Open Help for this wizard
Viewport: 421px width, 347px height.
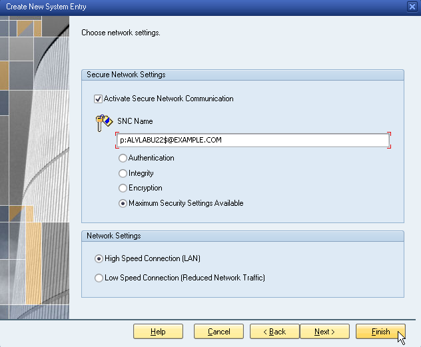tap(158, 332)
